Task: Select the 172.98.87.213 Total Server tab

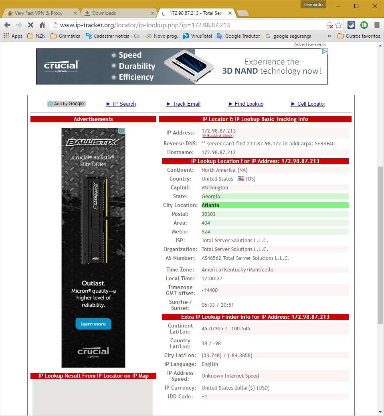Action: (196, 13)
